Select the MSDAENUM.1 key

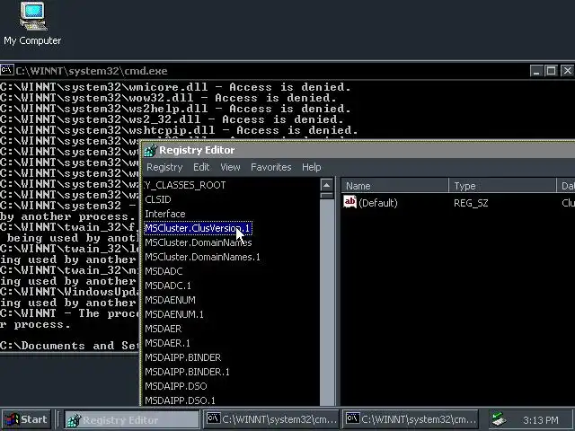(x=174, y=314)
